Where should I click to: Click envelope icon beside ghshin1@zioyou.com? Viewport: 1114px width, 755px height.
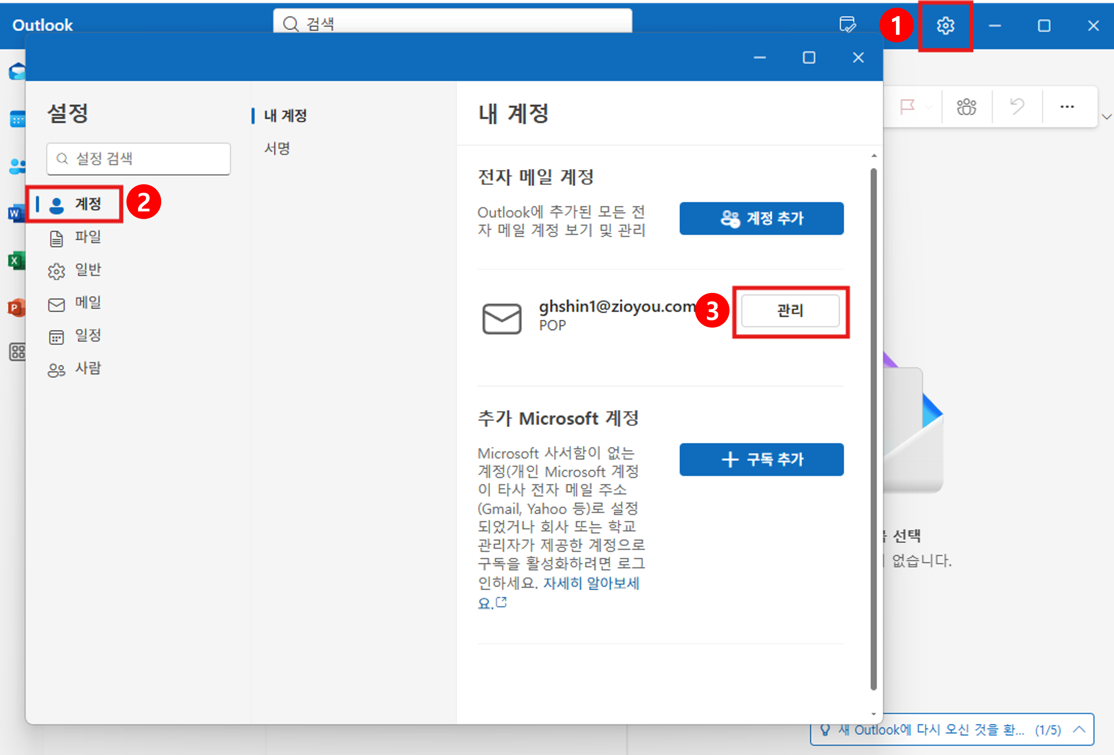[501, 318]
